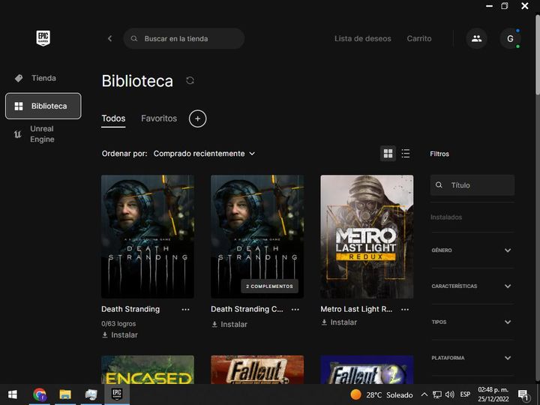
Task: Click magnifier icon in Título filter
Action: 439,185
